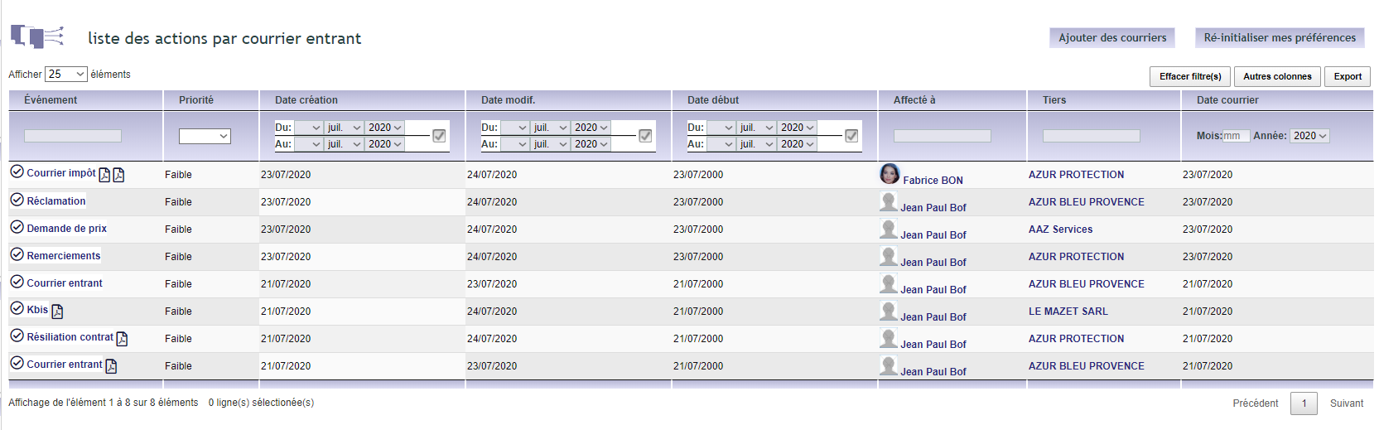Toggle the Date modif. filter checkbox
This screenshot has height=430, width=1379.
645,135
